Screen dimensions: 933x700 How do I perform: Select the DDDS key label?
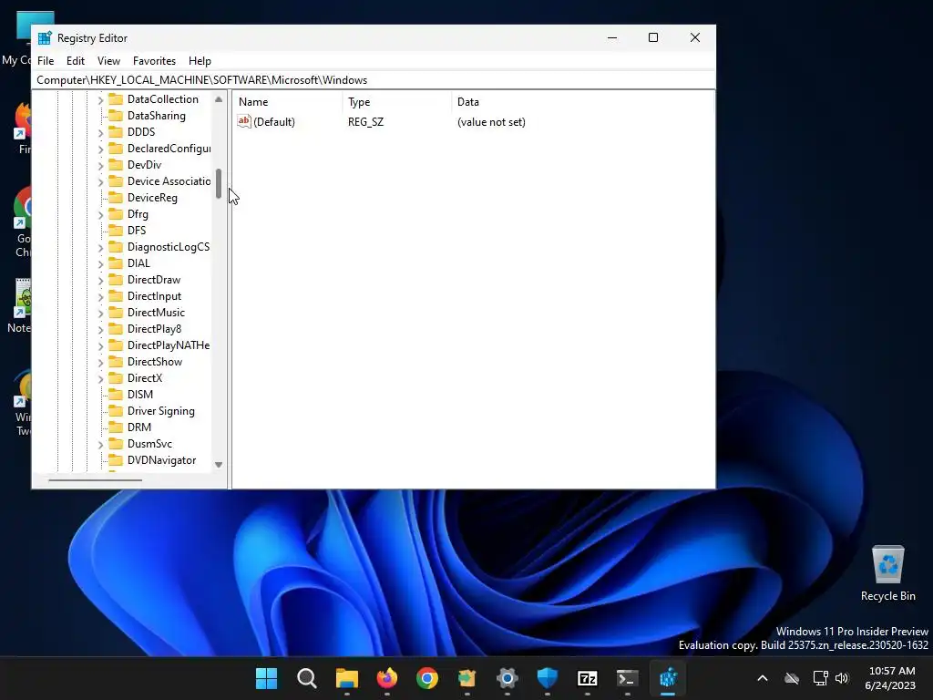click(141, 132)
